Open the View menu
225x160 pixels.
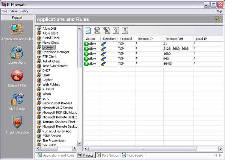14,11
